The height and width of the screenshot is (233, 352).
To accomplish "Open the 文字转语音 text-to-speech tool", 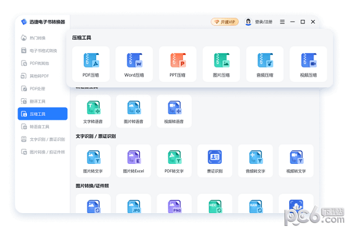I will pyautogui.click(x=93, y=111).
